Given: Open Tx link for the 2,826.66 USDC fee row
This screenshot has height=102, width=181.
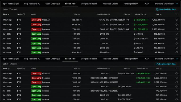Looking at the screenshot, I should click(x=176, y=29).
